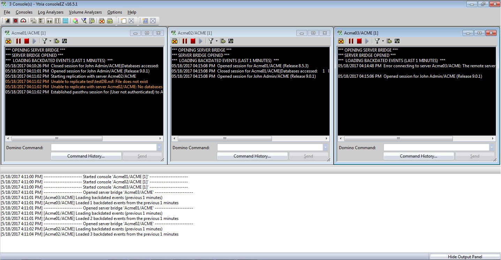
Task: Toggle the events settings icon in Acme01/ACME
Action: point(56,41)
